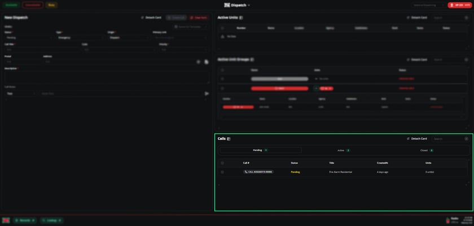
Task: Clear the Calls search with the X icon
Action: 467,139
